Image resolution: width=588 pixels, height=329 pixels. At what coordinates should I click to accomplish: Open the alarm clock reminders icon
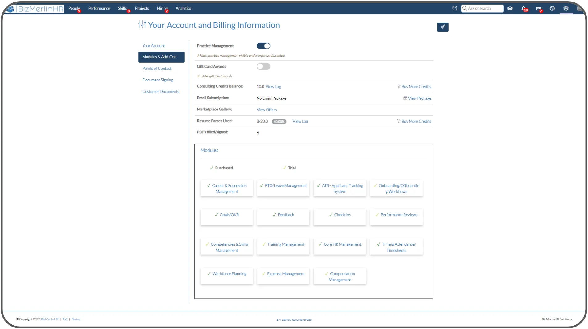click(x=454, y=8)
